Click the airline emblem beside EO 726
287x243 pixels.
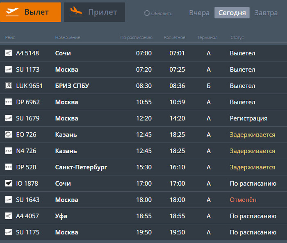(9, 134)
